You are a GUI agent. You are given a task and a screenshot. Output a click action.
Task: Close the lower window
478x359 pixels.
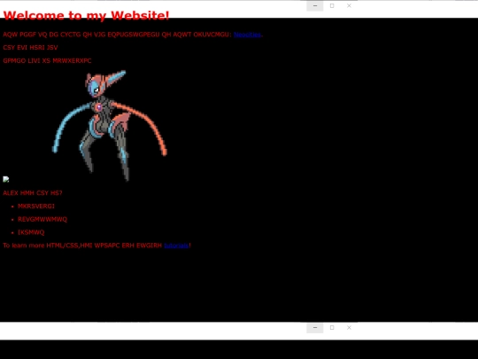click(349, 328)
